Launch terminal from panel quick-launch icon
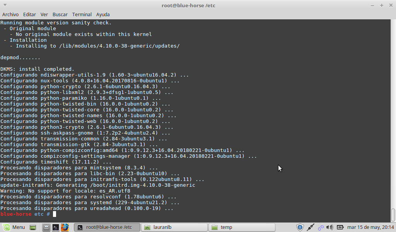Screen dimensions: 396x232 (x=56, y=227)
